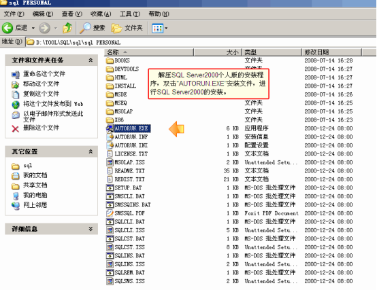Click 删除这个文件 link

[41, 128]
